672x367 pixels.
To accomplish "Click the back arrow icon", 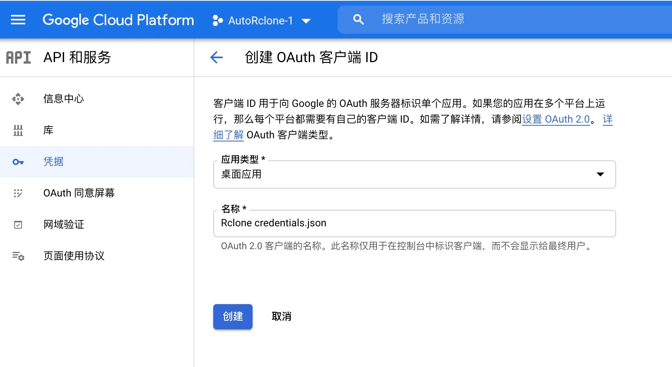I will coord(216,57).
